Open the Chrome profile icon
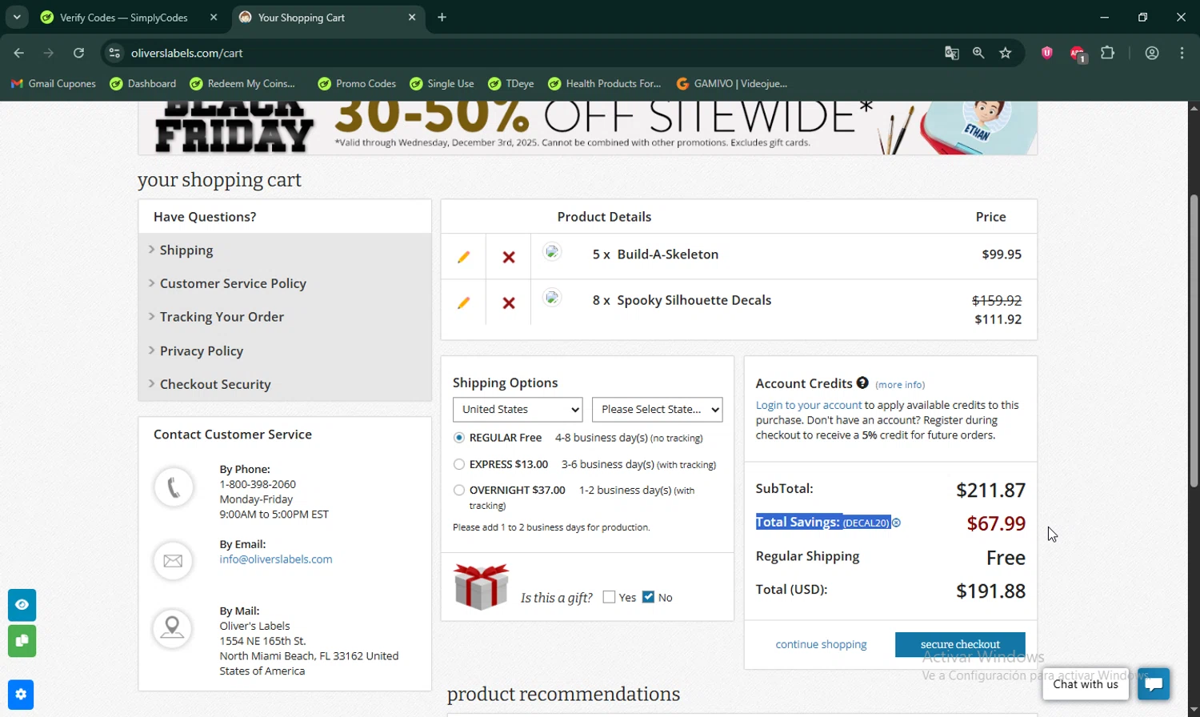The width and height of the screenshot is (1200, 717). [1152, 53]
